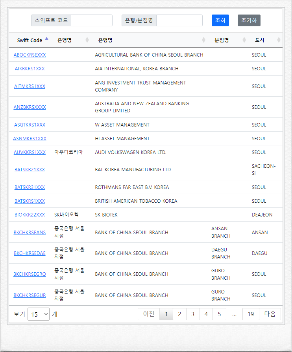Screen dimensions: 292x352
Task: Select the ANSAN city cell
Action: point(260,232)
